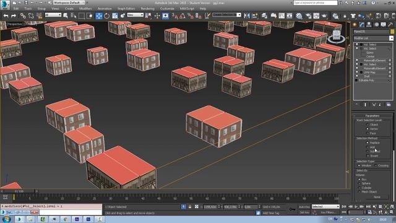Activate the Unlink Selection tool
Screen dimensions: 396x223
click(x=31, y=16)
